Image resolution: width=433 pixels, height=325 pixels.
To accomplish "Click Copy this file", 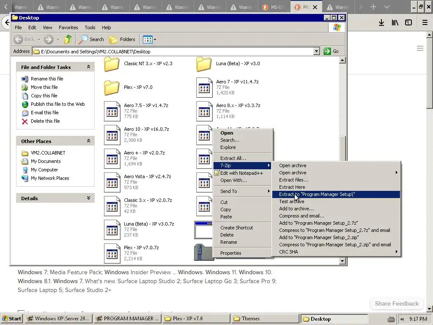I will coord(44,96).
